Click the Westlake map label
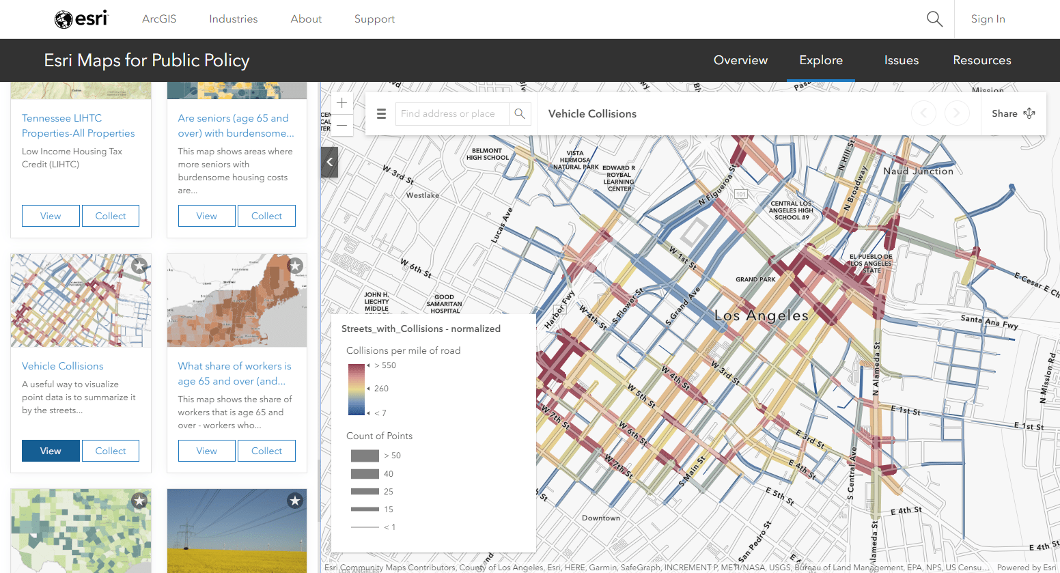Image resolution: width=1060 pixels, height=573 pixels. (423, 195)
